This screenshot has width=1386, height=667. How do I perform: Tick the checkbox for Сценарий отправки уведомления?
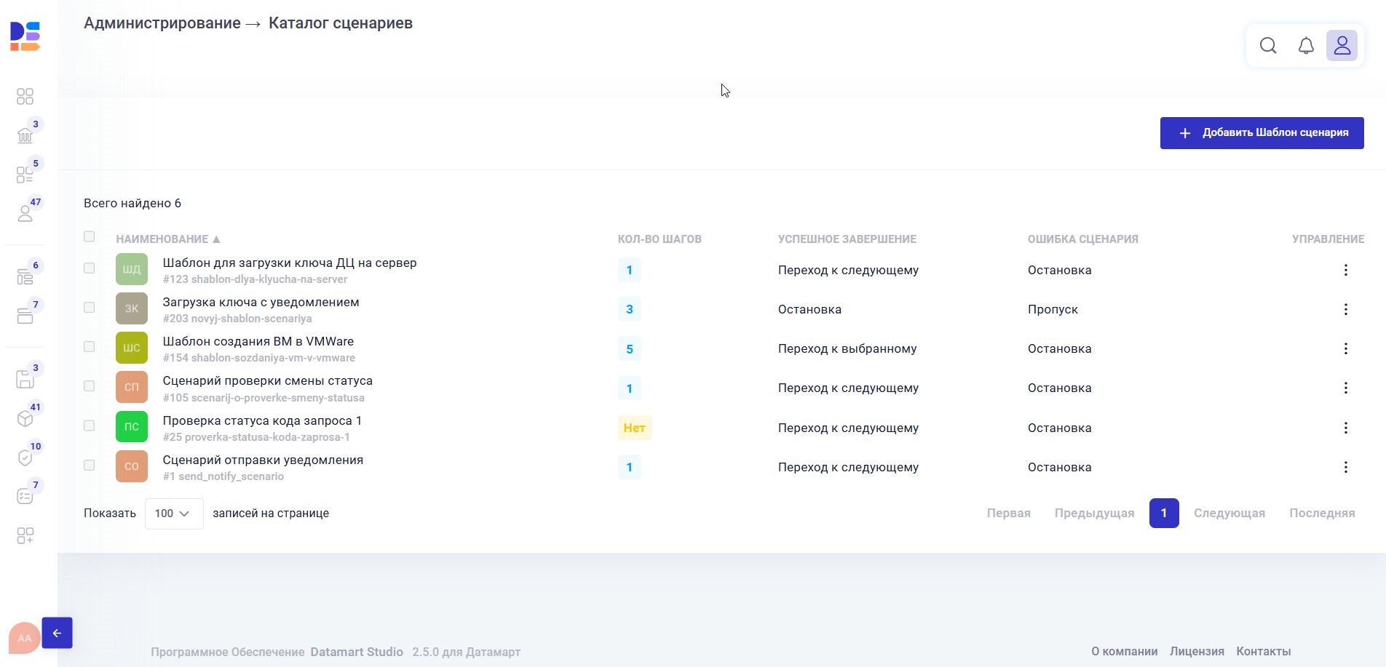pos(89,466)
